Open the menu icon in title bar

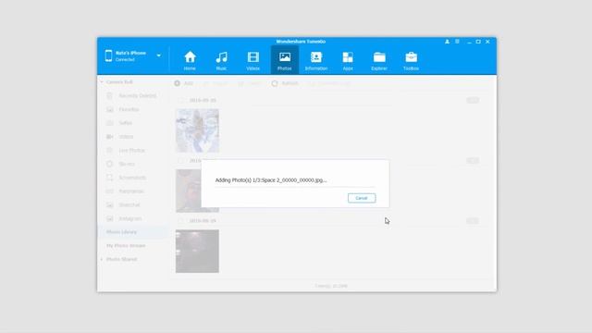[x=457, y=42]
